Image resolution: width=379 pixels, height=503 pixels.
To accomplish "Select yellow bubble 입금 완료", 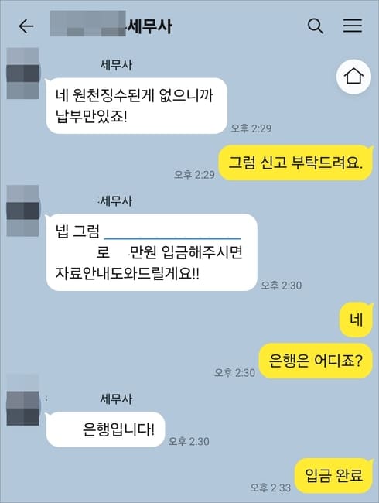I will click(334, 475).
